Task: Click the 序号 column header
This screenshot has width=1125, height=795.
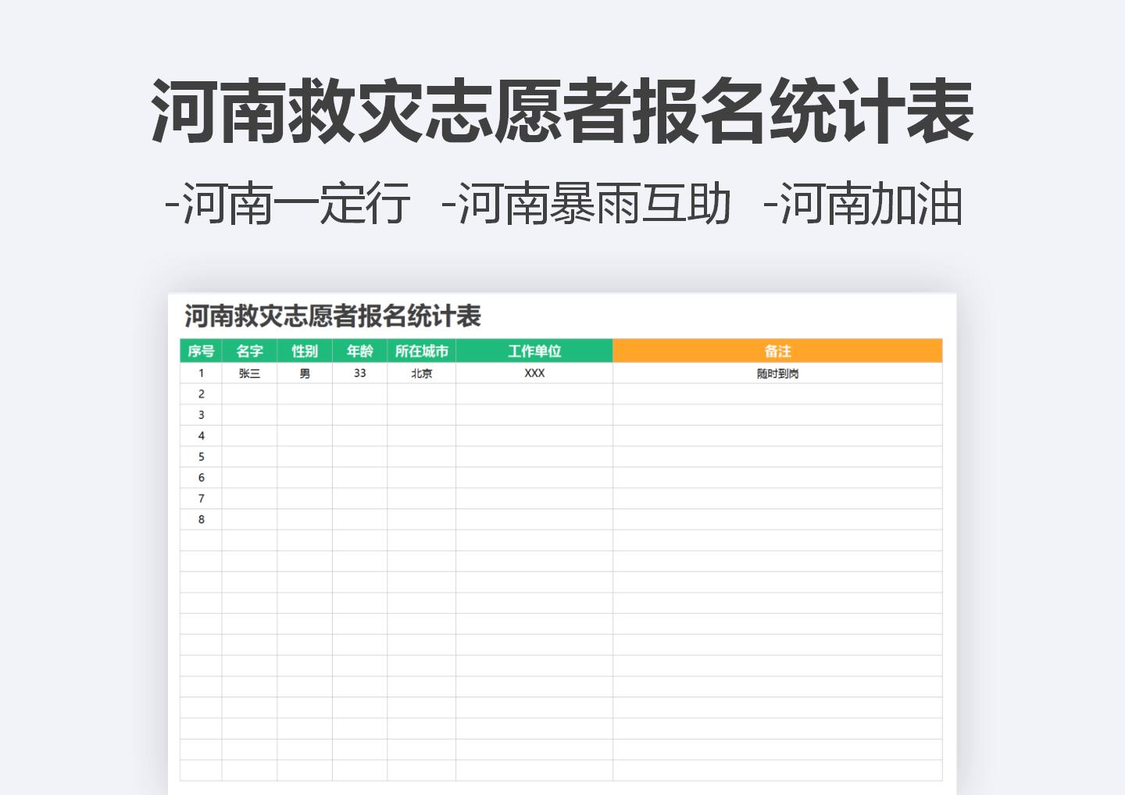Action: click(201, 351)
